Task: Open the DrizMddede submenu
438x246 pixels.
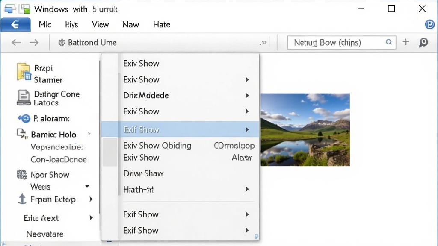Action: point(180,95)
